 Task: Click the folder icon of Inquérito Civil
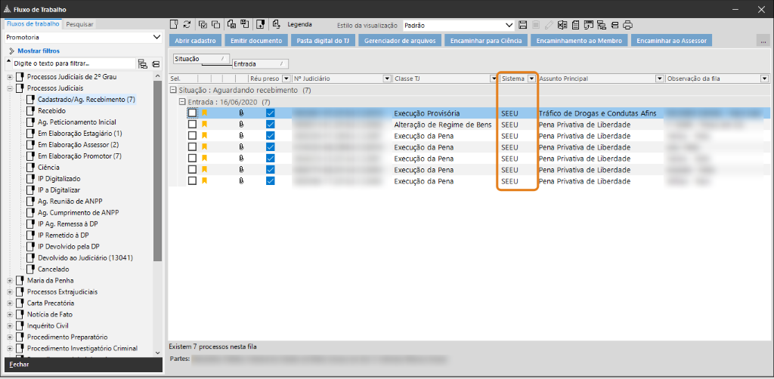(x=20, y=325)
